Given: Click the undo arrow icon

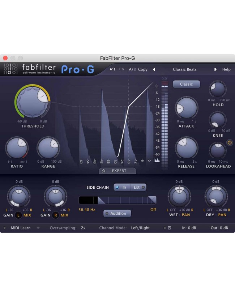Looking at the screenshot, I should [112, 69].
